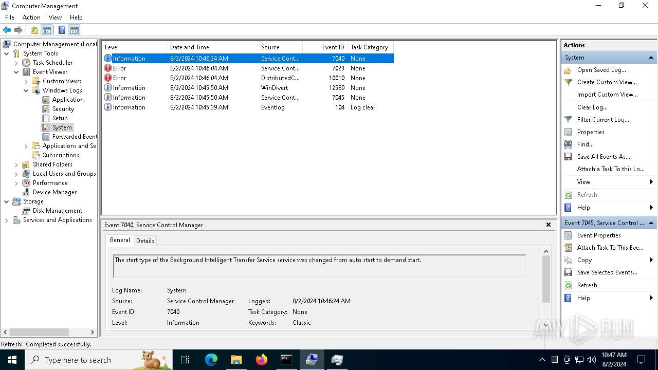Close the event preview pane

(x=549, y=225)
